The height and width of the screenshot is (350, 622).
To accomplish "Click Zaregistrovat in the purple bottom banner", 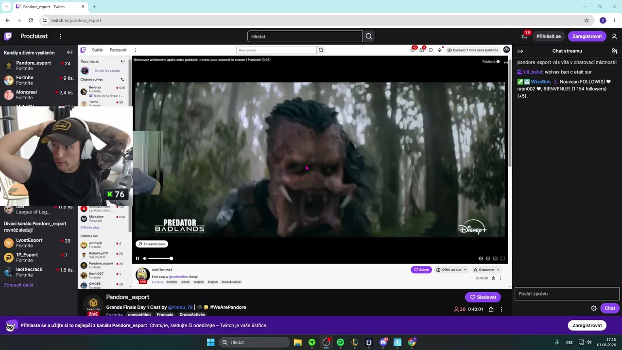I will pyautogui.click(x=587, y=325).
